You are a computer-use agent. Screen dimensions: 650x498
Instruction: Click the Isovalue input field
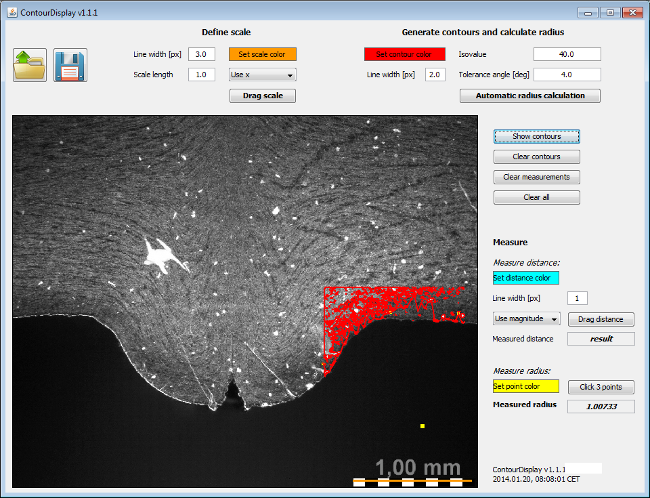[x=567, y=54]
